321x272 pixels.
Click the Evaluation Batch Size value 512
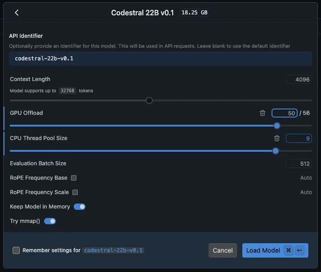pyautogui.click(x=299, y=163)
